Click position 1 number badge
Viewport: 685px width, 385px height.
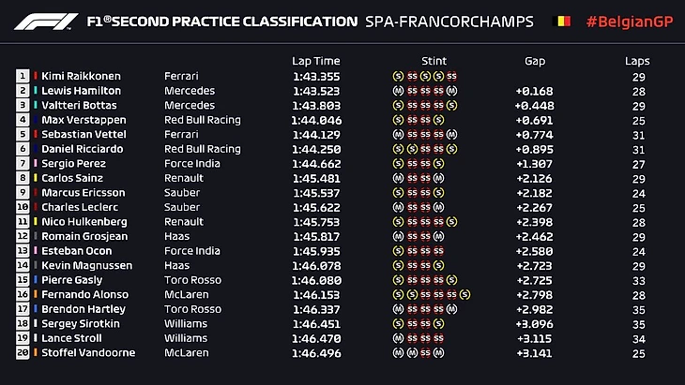tap(22, 76)
